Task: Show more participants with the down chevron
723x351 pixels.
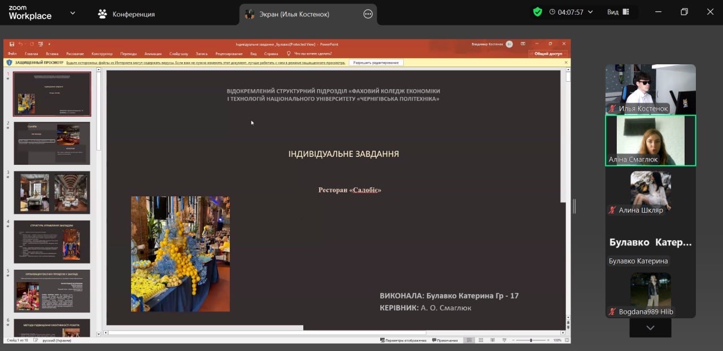Action: point(651,327)
